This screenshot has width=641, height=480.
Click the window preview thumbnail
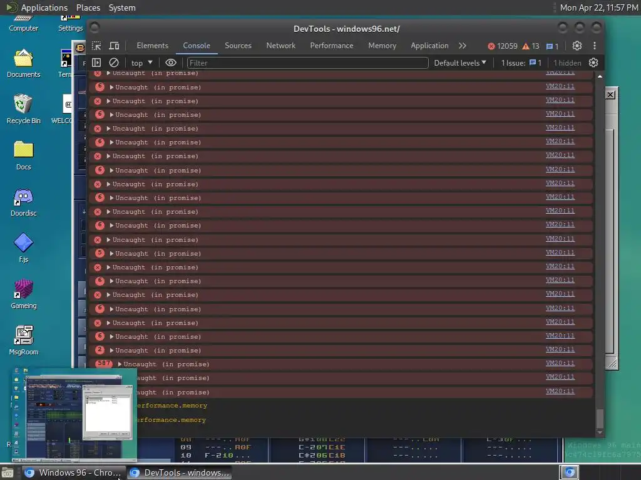[x=74, y=415]
